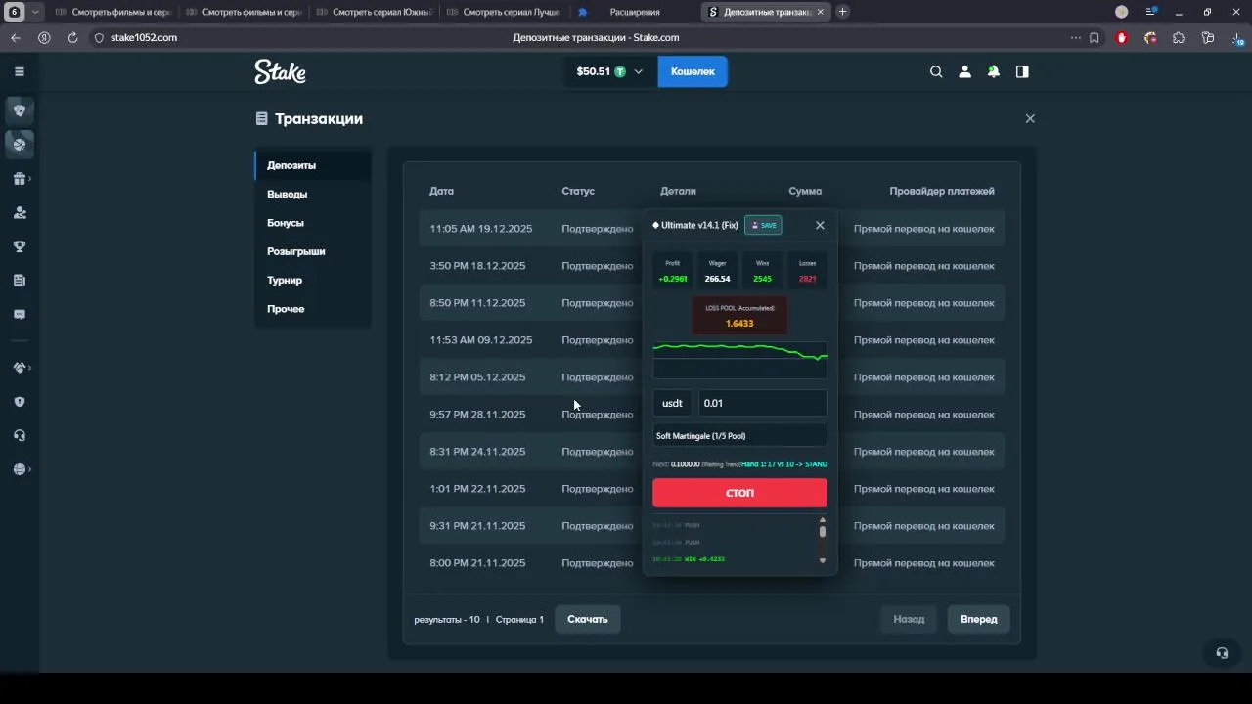1252x704 pixels.
Task: Close the Ultimate v14.1 bot panel
Action: pos(820,225)
